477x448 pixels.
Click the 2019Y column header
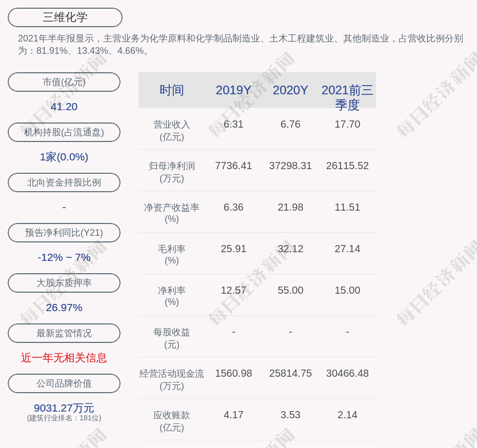point(233,90)
